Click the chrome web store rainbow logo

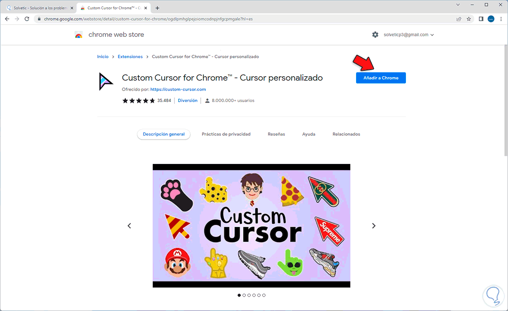tap(78, 35)
